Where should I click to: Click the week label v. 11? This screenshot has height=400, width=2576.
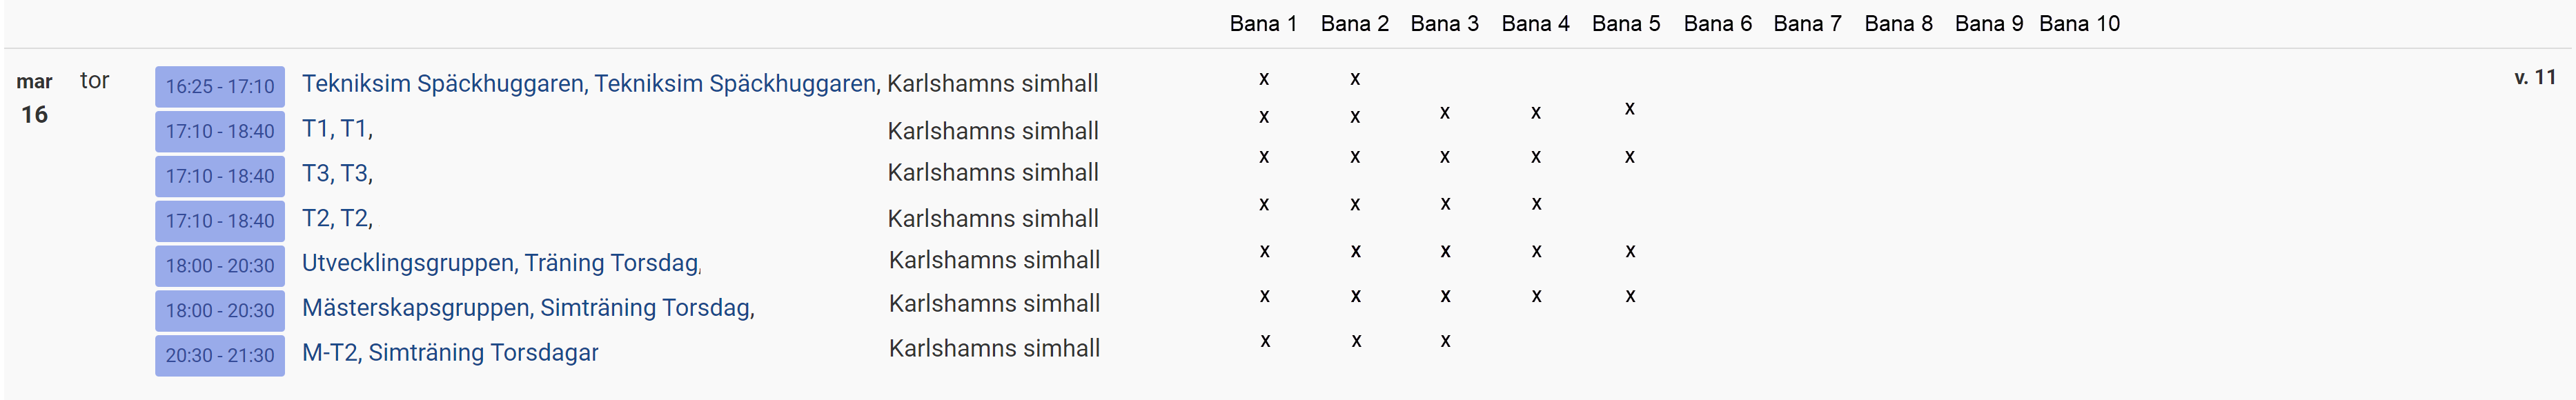[x=2534, y=77]
